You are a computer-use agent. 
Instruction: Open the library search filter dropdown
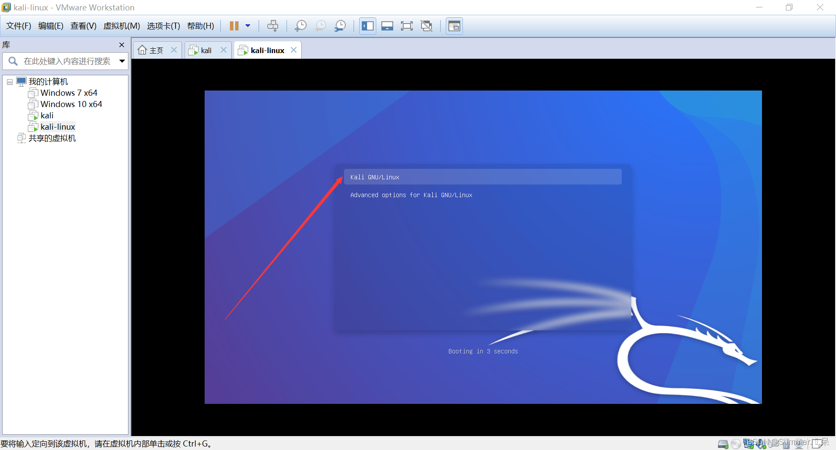point(122,61)
